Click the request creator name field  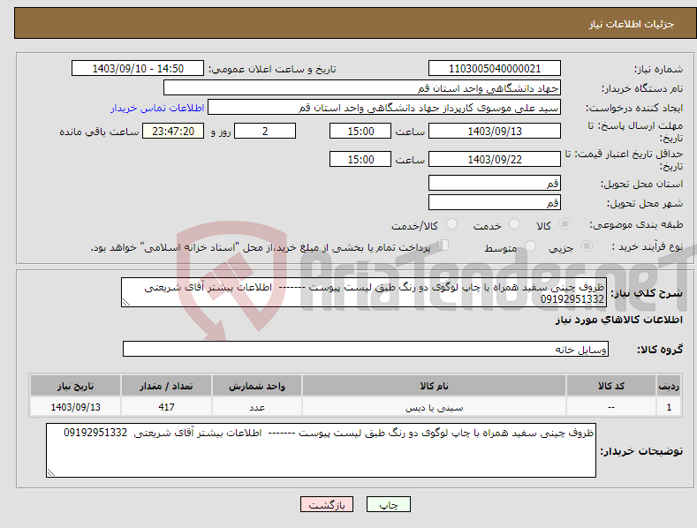click(384, 108)
